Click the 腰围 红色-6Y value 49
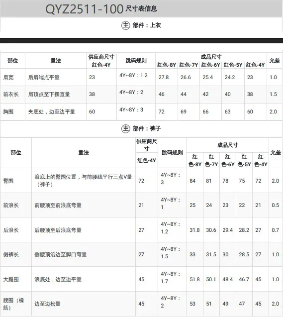 coord(225,304)
